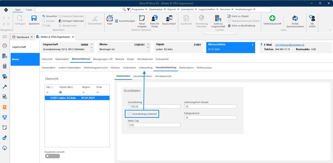Switch to the Indexvertrag sub-tab
Viewport: 333px width, 163px height.
(x=146, y=68)
